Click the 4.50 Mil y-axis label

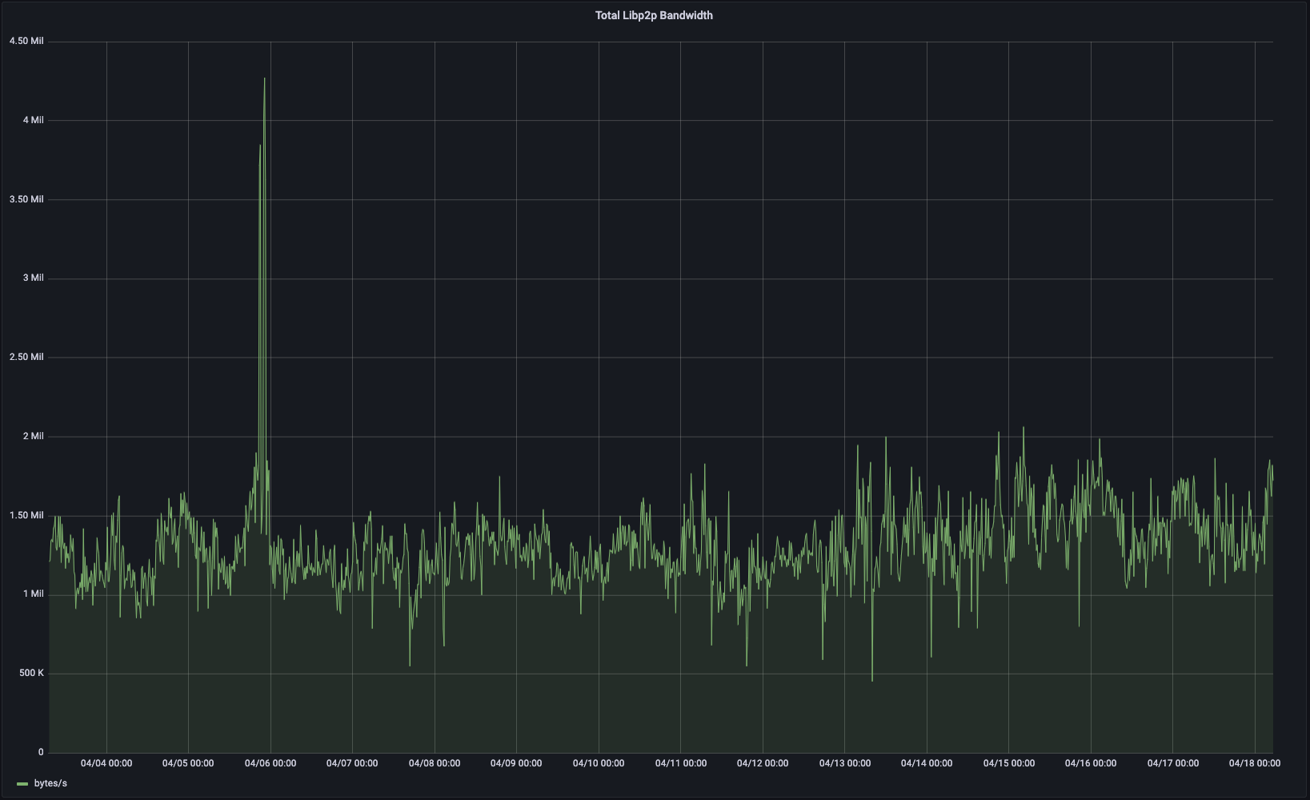[x=26, y=41]
